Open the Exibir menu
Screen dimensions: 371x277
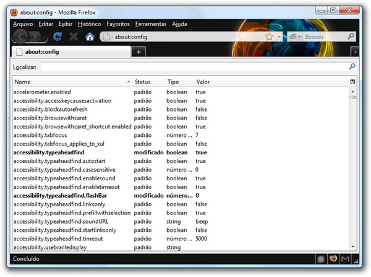click(x=66, y=24)
